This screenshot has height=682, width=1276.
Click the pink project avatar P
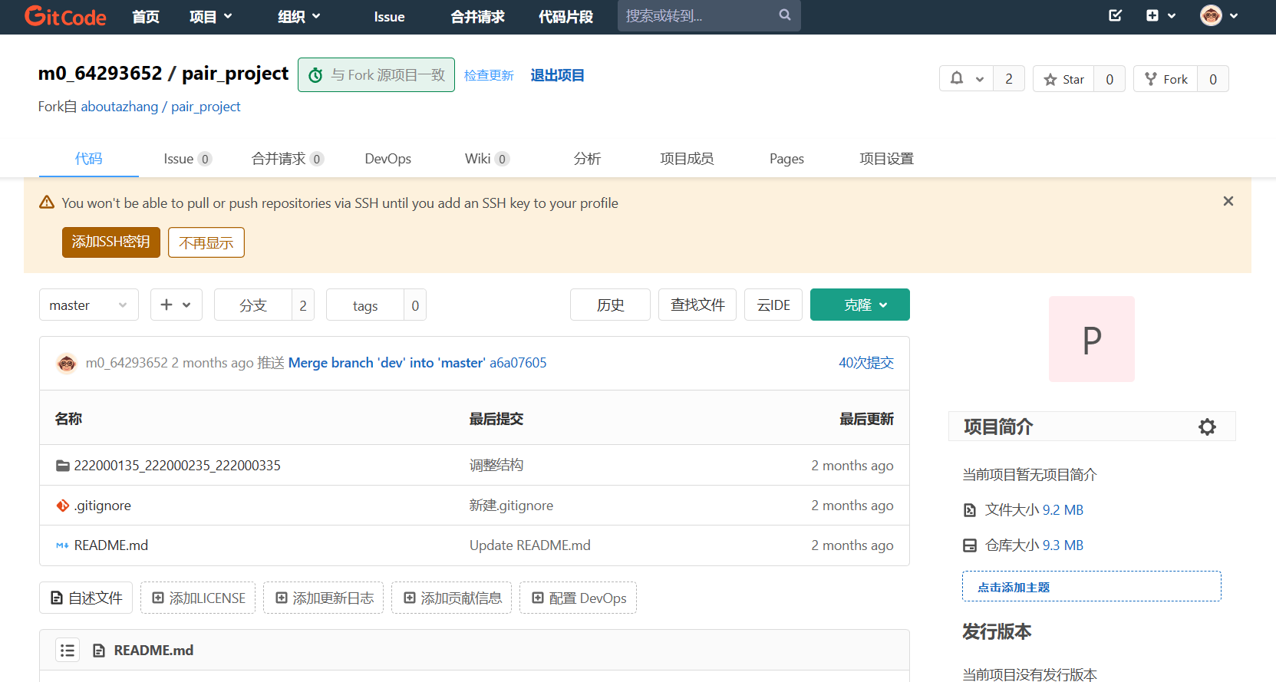[1091, 339]
